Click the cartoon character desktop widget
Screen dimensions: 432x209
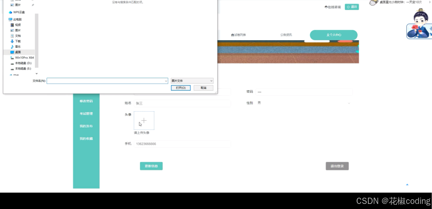click(420, 24)
